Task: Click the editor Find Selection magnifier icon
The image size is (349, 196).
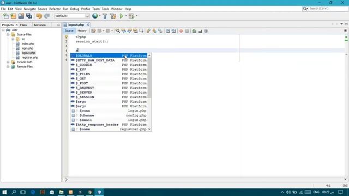Action: [118, 31]
